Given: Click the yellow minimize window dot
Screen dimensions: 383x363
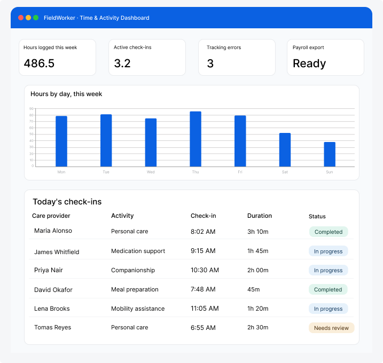Looking at the screenshot, I should tap(28, 18).
